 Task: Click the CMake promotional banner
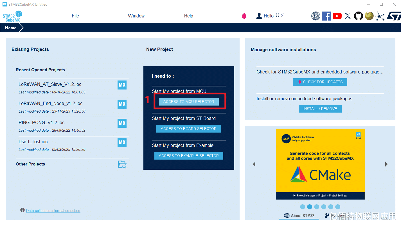320,164
